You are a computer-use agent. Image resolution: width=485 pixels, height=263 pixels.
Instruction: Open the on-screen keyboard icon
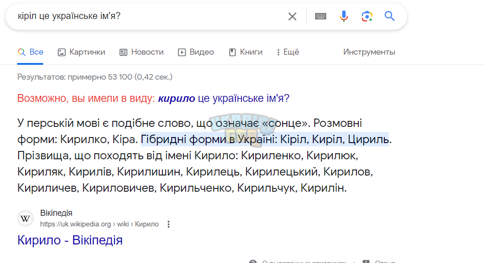pyautogui.click(x=320, y=16)
